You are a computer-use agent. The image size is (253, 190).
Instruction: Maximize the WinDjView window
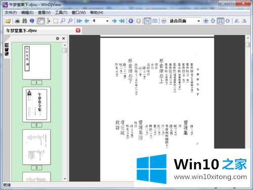tap(231, 3)
